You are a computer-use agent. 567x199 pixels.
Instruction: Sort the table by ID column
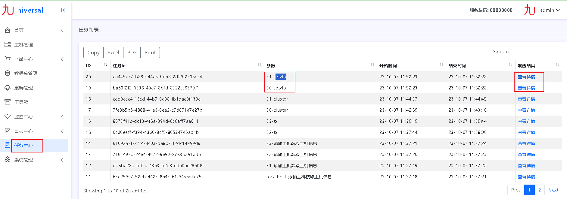click(x=106, y=65)
